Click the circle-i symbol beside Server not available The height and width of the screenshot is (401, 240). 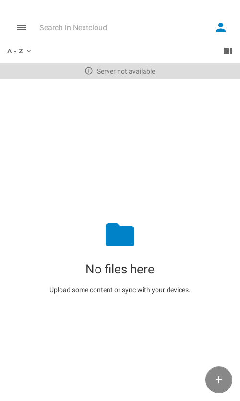click(88, 71)
